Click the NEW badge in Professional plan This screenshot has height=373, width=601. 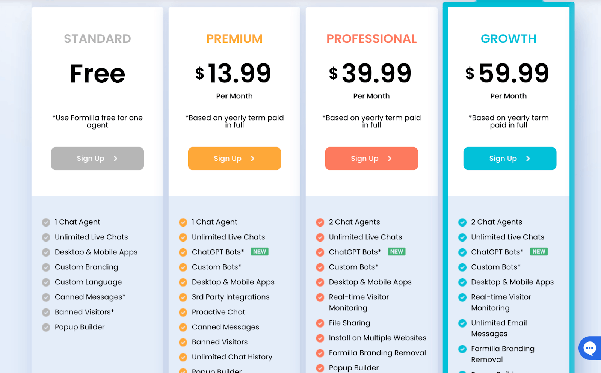coord(397,252)
